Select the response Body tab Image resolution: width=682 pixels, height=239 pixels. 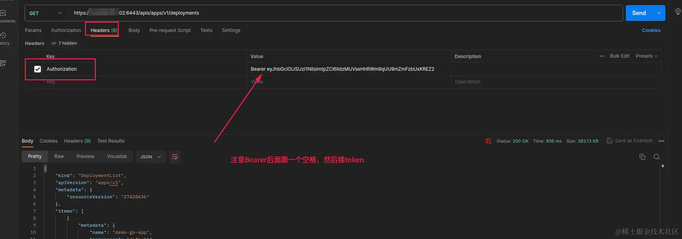coord(27,141)
